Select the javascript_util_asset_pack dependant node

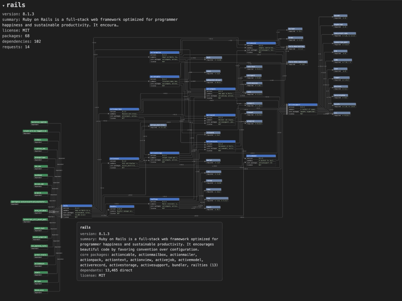click(x=35, y=220)
